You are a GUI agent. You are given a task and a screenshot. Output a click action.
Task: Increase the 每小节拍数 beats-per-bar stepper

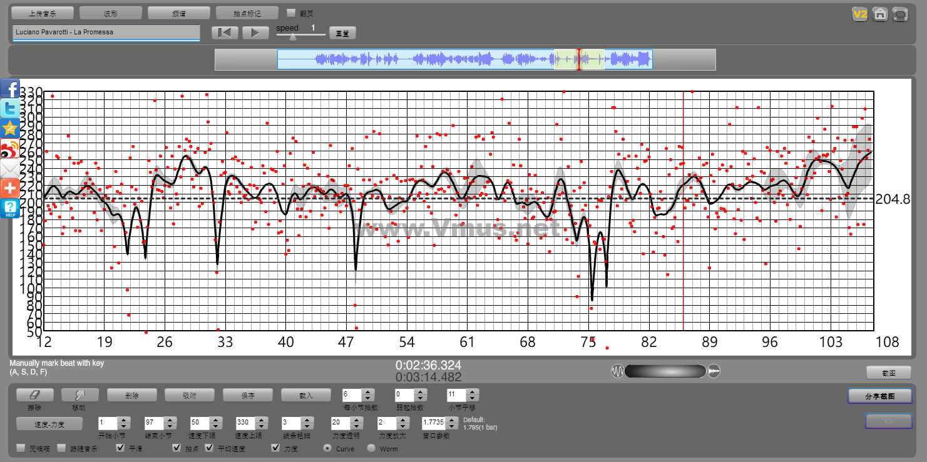pos(368,392)
